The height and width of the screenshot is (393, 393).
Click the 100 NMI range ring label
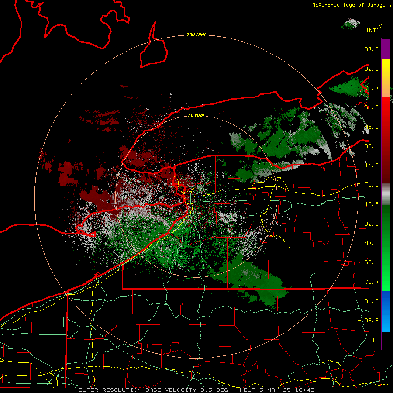point(196,34)
